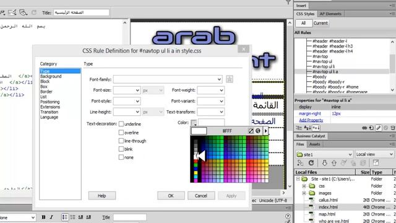Click the delete CSS rule trash icon
Screen dimensions: 396x223
[393, 128]
